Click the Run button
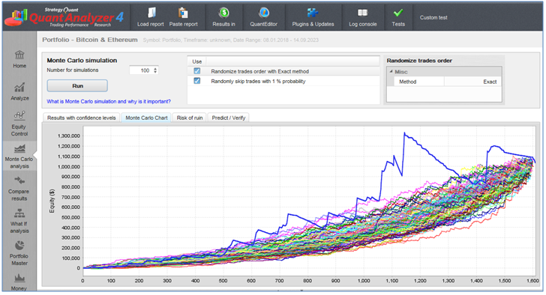The height and width of the screenshot is (295, 546). click(77, 86)
